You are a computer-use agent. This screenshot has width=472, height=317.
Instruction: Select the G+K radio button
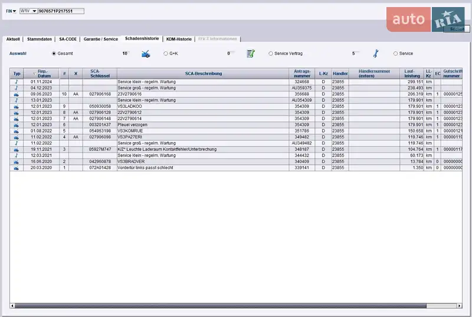tap(166, 54)
